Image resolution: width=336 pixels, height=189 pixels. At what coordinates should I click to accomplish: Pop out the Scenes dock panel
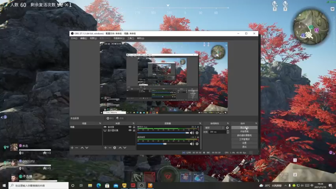100,123
